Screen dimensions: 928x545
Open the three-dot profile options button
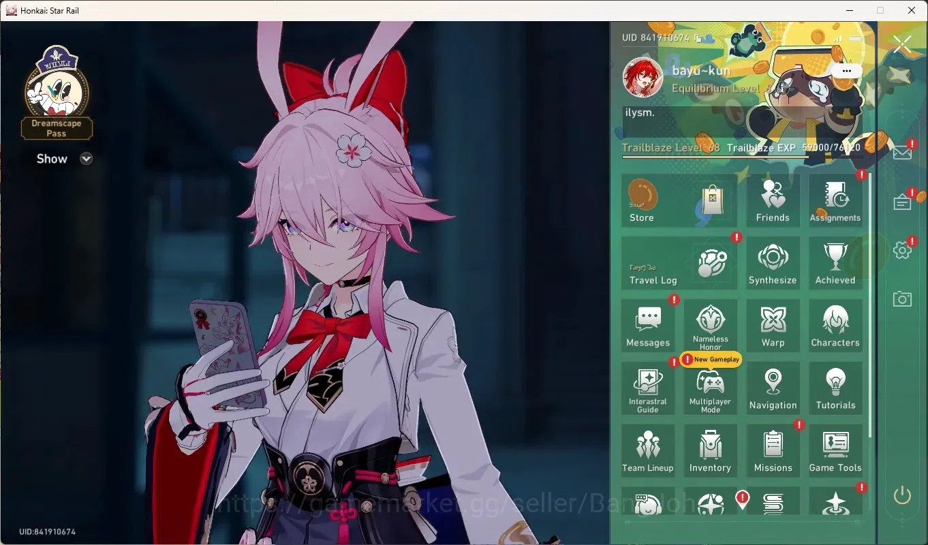coord(846,71)
